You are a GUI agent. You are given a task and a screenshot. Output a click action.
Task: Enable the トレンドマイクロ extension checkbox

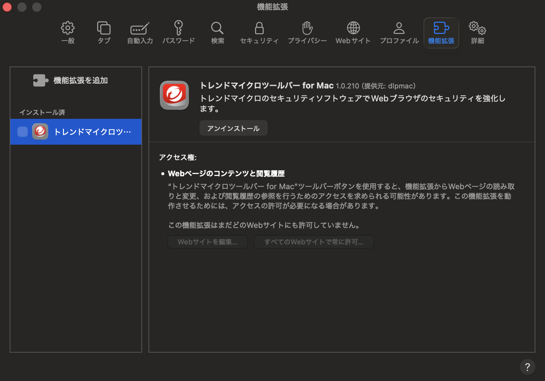(x=23, y=132)
